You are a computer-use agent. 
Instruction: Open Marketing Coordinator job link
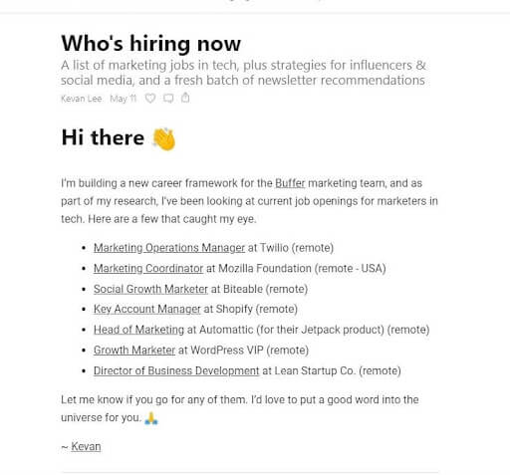[148, 268]
